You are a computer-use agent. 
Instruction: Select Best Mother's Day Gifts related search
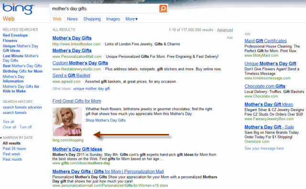click(22, 66)
